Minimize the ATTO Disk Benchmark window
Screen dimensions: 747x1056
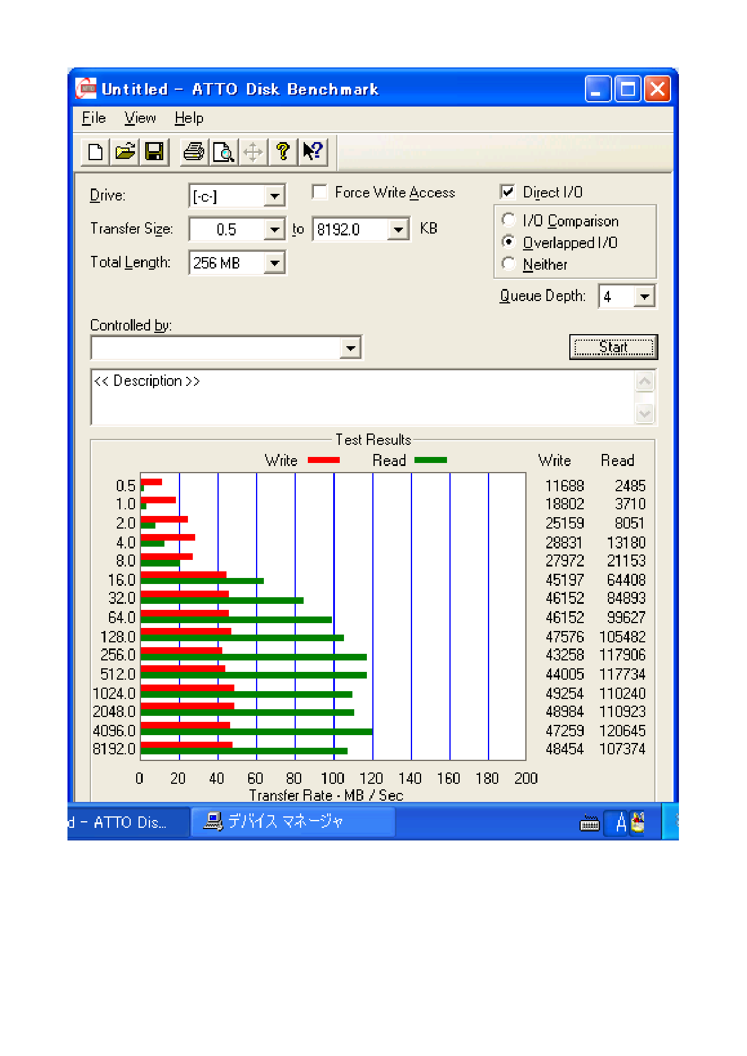coord(598,89)
